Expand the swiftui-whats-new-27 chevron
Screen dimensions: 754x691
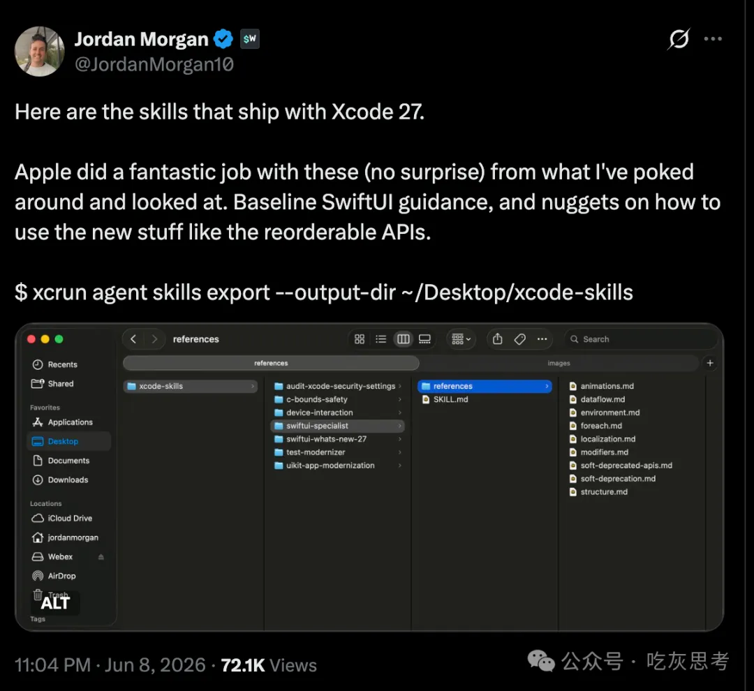coord(399,439)
